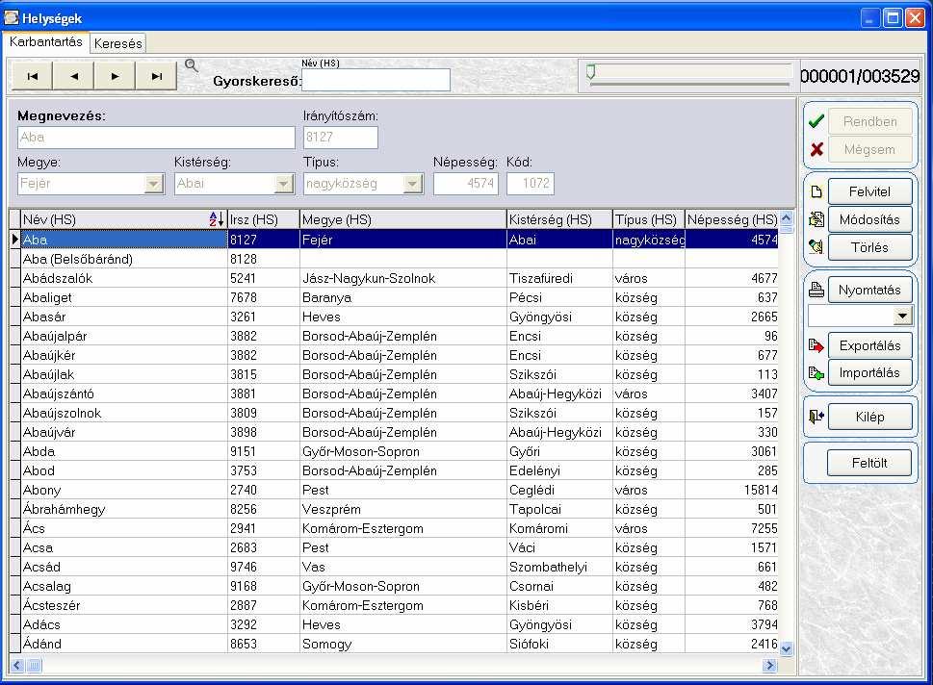933x685 pixels.
Task: Click the Importálás button
Action: pyautogui.click(x=869, y=373)
